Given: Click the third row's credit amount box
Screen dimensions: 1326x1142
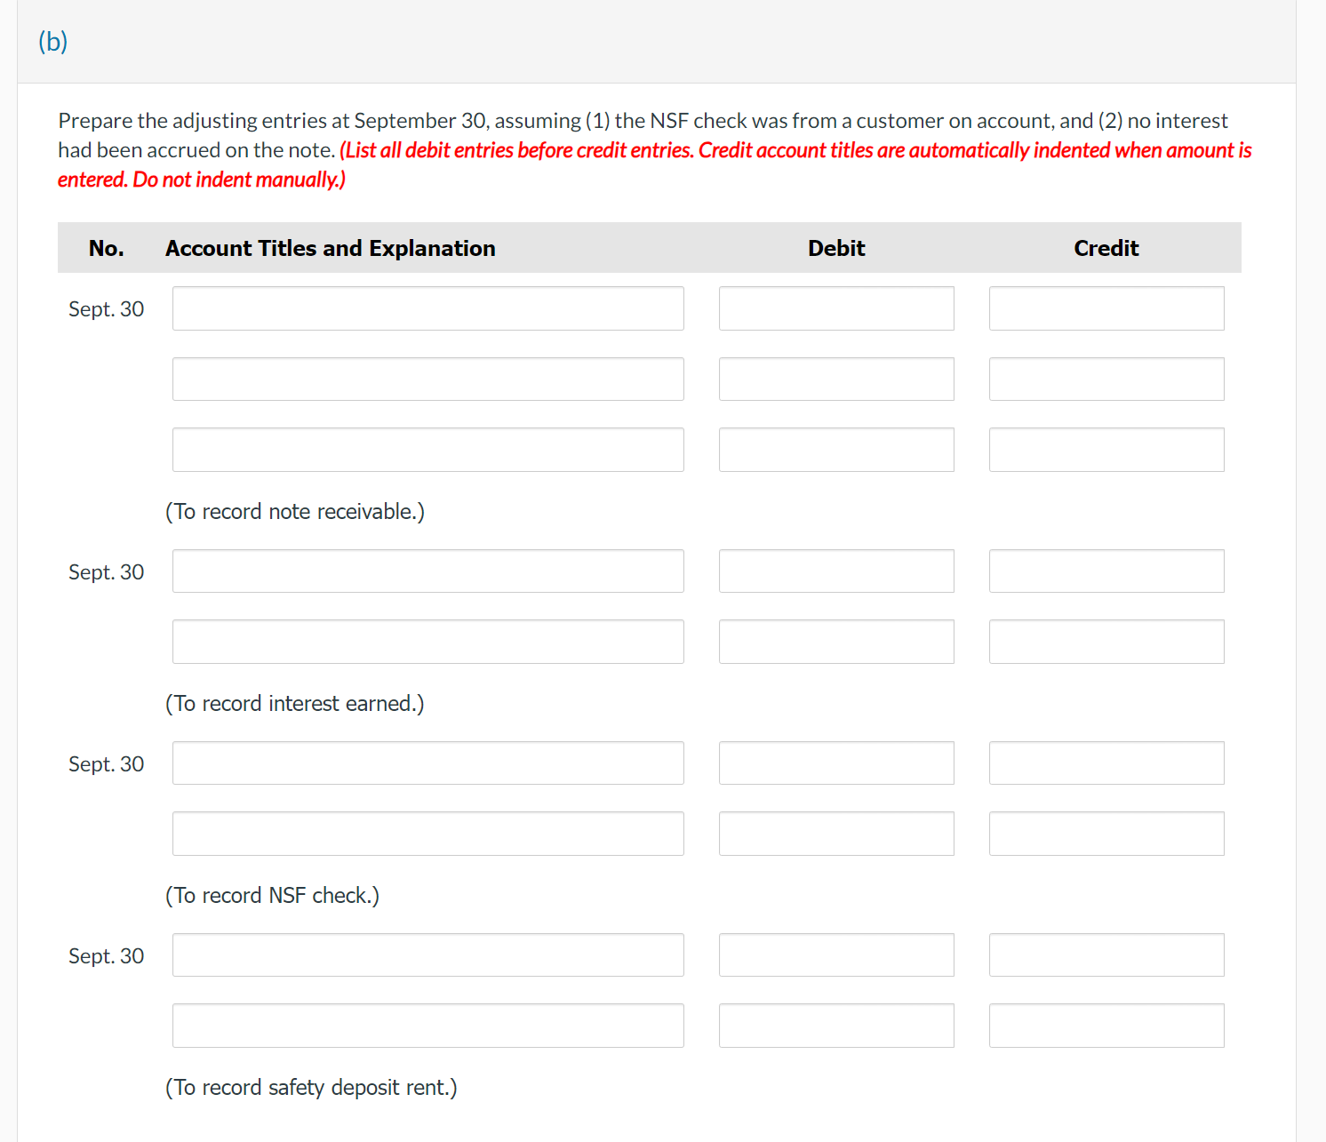Looking at the screenshot, I should [1106, 450].
